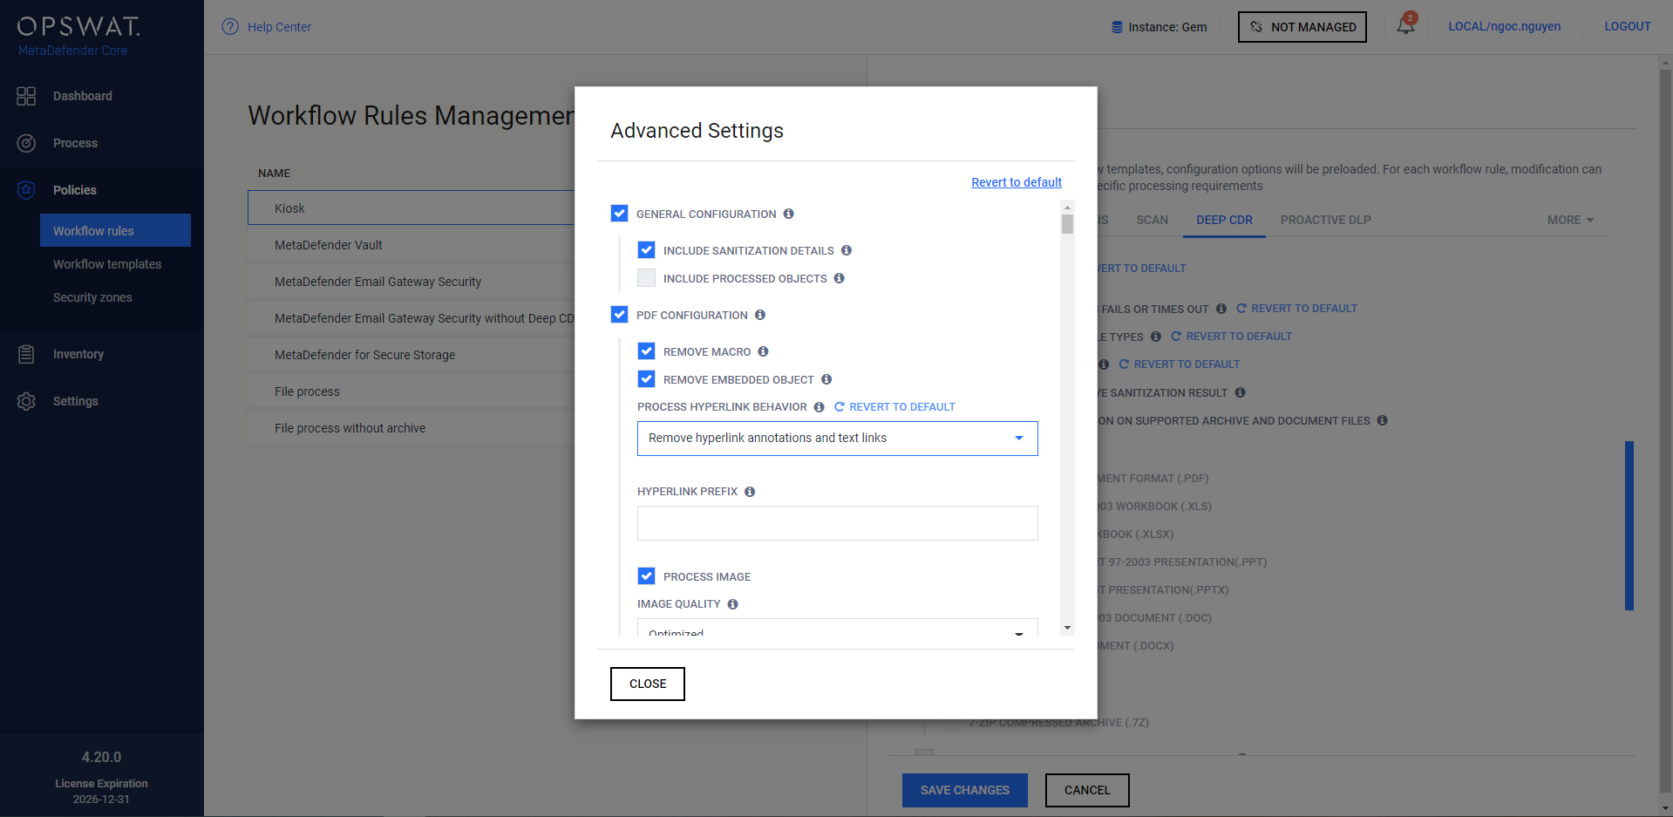Click the Dashboard grid icon in sidebar

(x=26, y=96)
